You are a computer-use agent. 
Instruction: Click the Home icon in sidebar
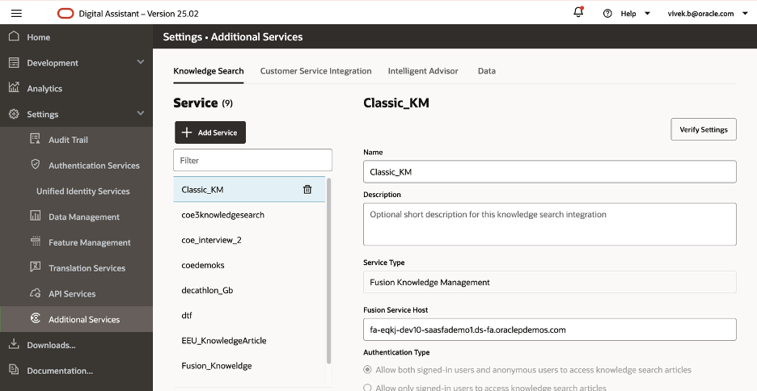coord(14,36)
